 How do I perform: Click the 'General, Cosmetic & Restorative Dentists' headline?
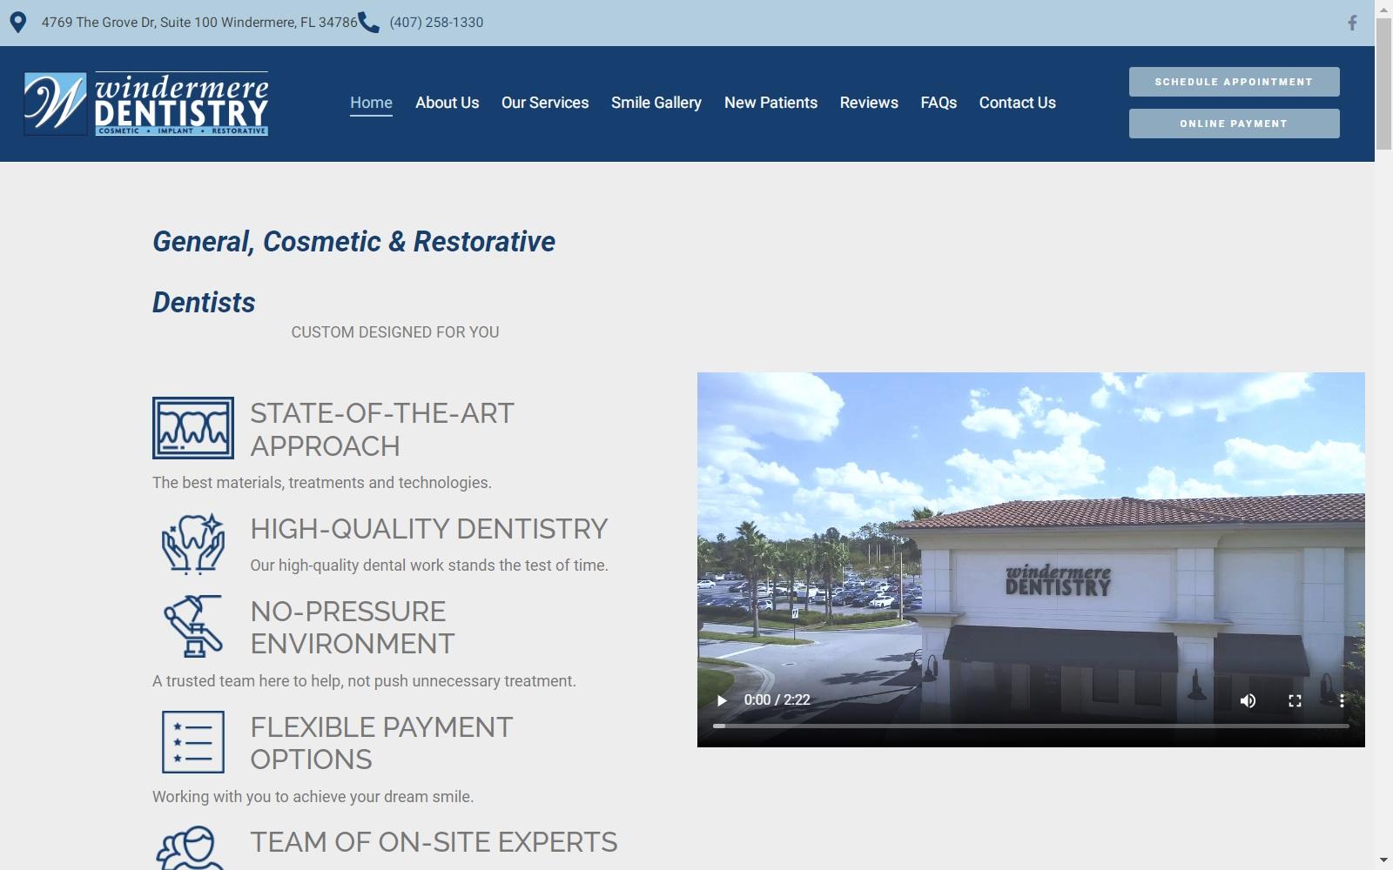coord(353,271)
